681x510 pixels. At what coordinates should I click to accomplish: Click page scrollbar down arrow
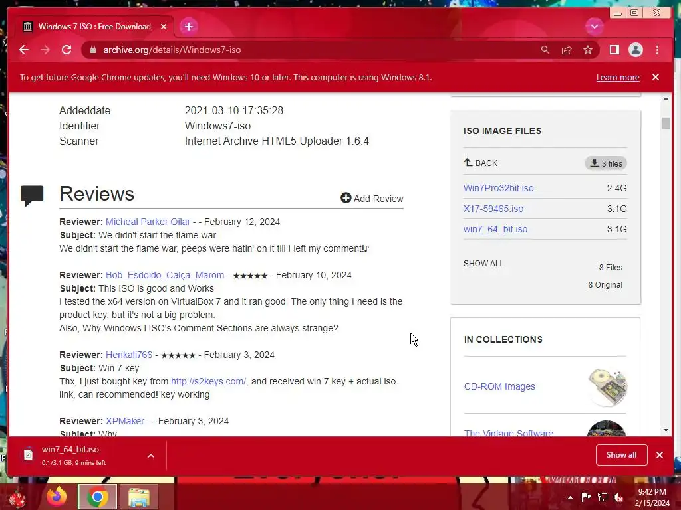(x=666, y=430)
